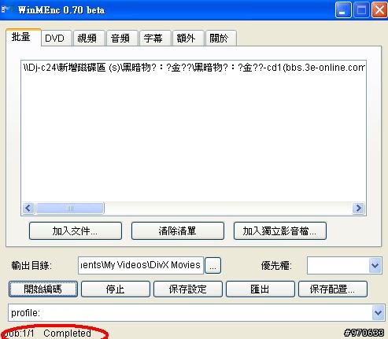Click the 保存設定 button
Screen dimensions: 388x339
pyautogui.click(x=188, y=289)
